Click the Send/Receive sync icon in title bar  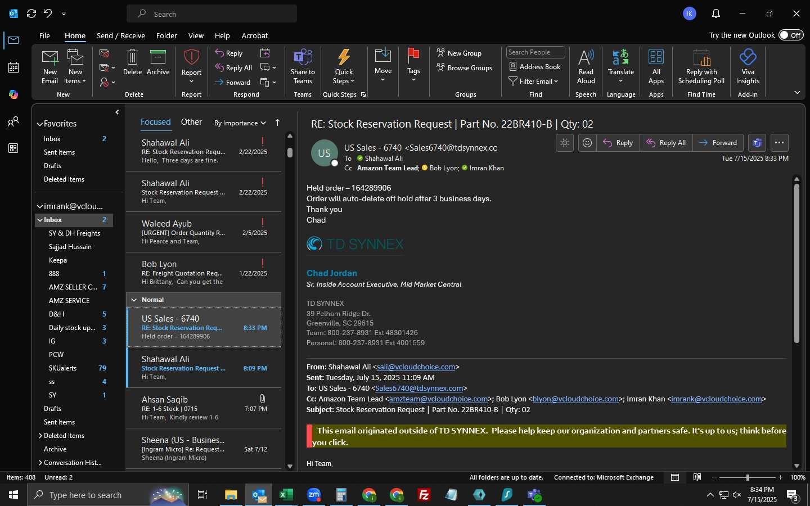31,13
